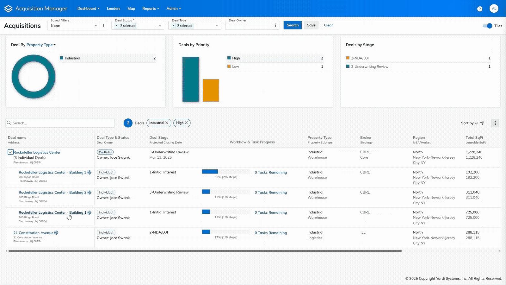The width and height of the screenshot is (506, 285).
Task: Click the 3-Underwriting Review legend swatch
Action: pos(348,66)
